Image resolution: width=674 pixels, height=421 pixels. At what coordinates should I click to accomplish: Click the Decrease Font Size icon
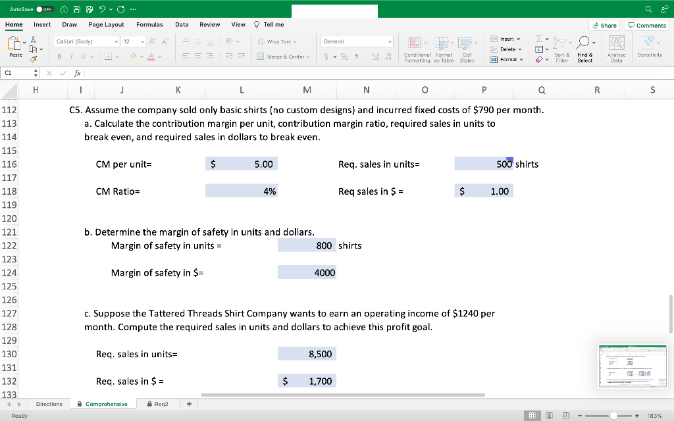[x=165, y=41]
